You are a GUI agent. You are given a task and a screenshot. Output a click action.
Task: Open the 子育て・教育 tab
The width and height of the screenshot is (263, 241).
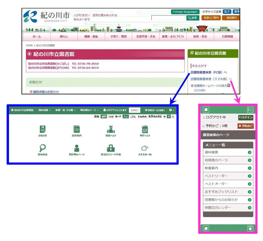point(118,37)
